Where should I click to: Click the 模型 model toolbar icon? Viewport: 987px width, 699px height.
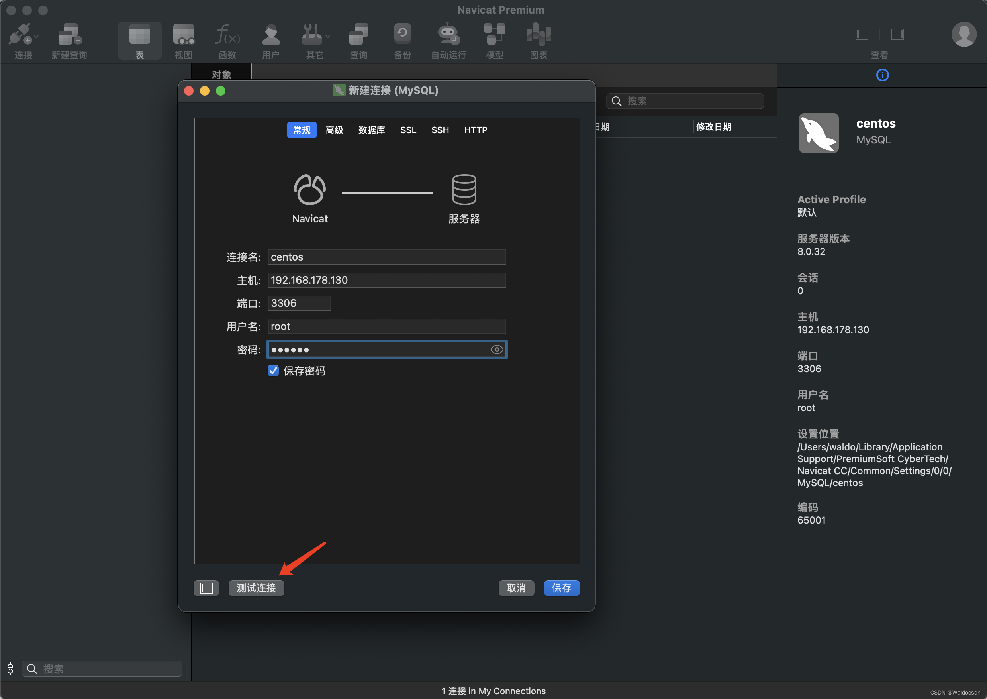(495, 34)
